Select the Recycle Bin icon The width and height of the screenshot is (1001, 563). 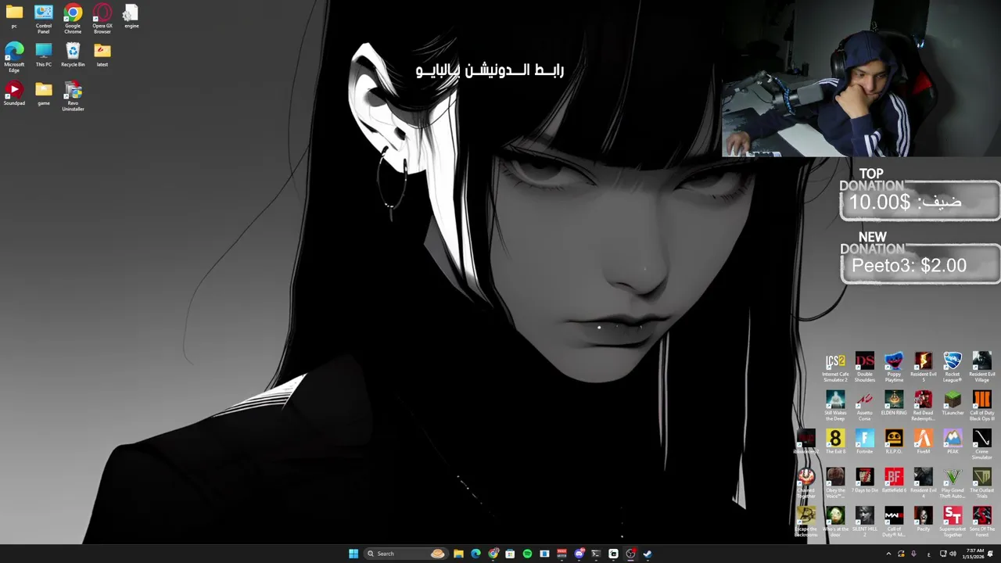[73, 55]
